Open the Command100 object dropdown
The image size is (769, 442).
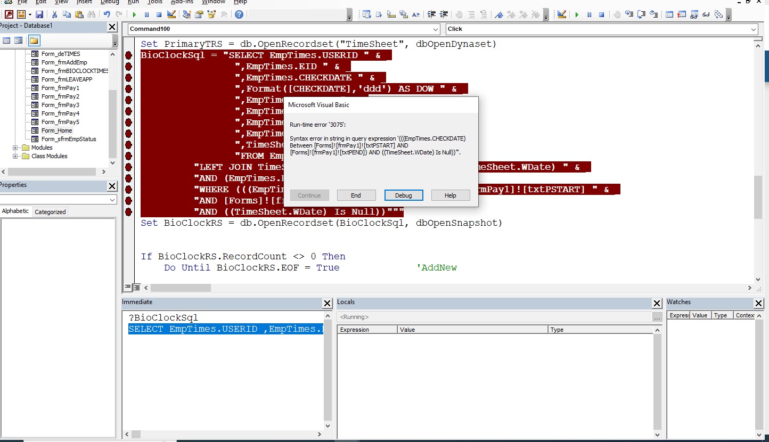point(436,29)
